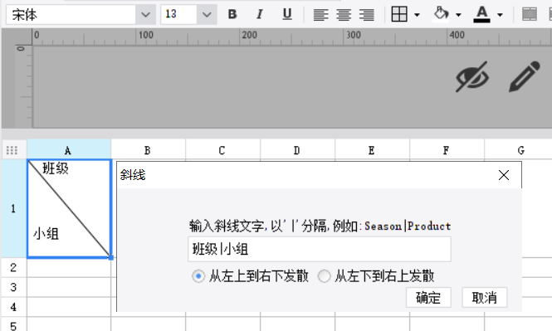Select row 2 header
Viewport: 552px width, 331px height.
click(x=14, y=268)
